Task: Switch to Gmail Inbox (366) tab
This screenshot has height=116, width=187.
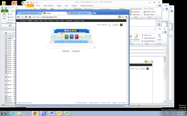Action: [79, 13]
